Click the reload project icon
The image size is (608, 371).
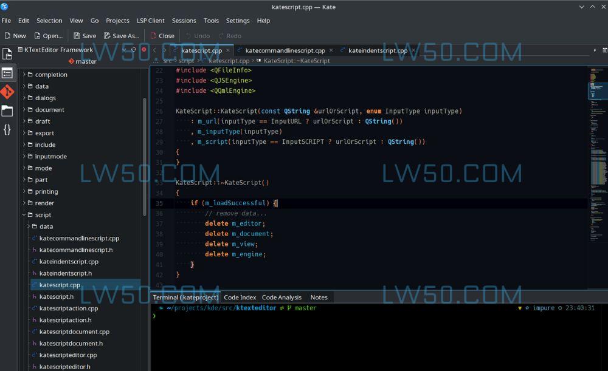(x=133, y=50)
